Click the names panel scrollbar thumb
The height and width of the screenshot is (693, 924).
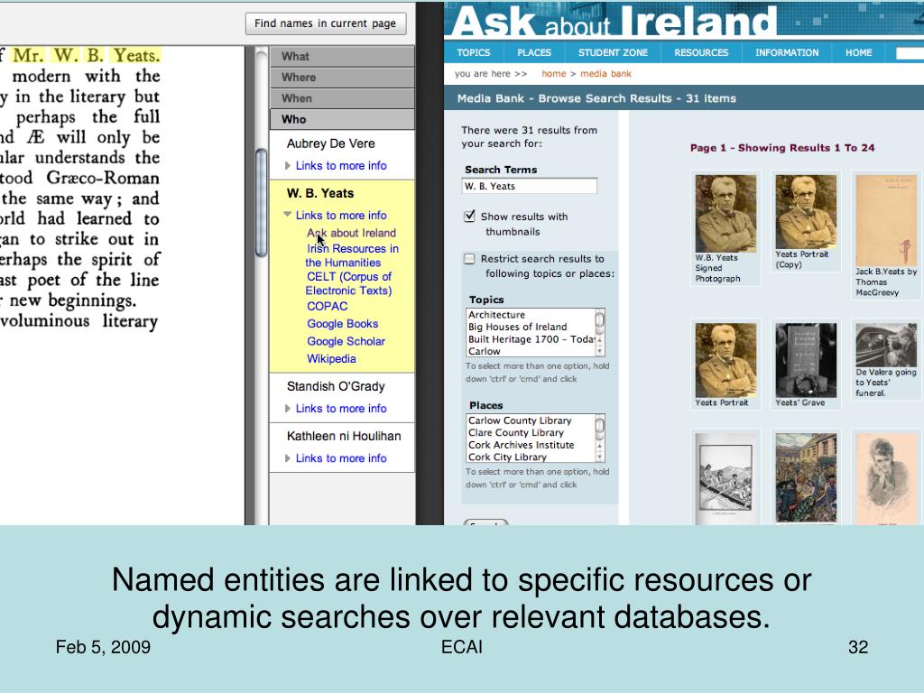pos(261,203)
